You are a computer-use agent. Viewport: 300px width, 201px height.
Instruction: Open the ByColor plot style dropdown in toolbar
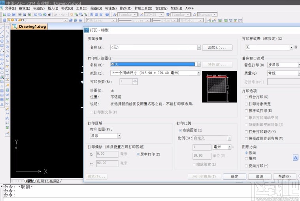pos(200,20)
